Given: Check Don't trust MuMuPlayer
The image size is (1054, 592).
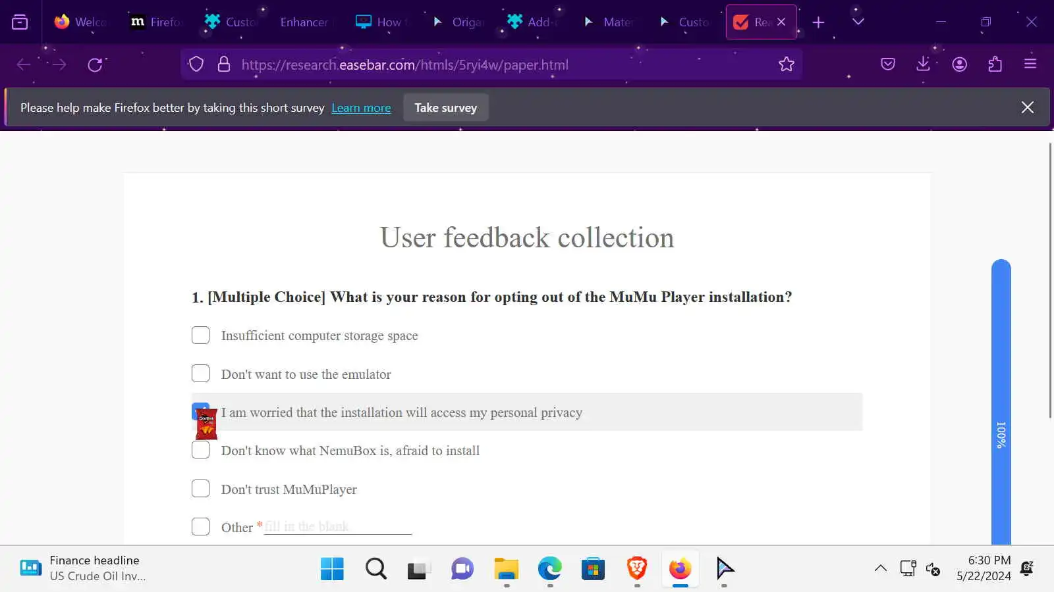Looking at the screenshot, I should pyautogui.click(x=200, y=489).
